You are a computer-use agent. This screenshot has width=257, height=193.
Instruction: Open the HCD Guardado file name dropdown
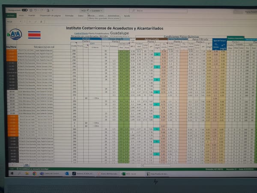(x=92, y=11)
